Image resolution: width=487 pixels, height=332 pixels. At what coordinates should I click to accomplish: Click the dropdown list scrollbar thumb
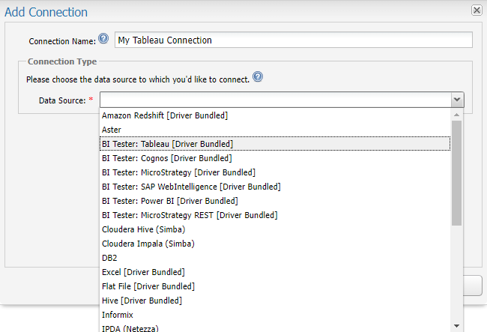pos(456,173)
